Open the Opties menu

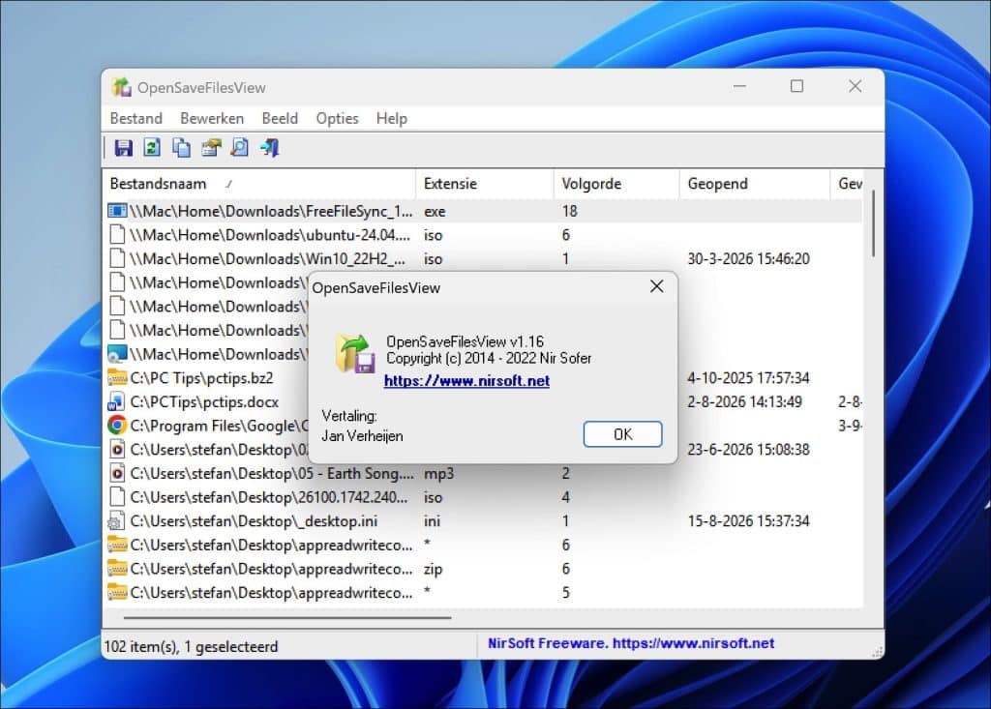(337, 119)
